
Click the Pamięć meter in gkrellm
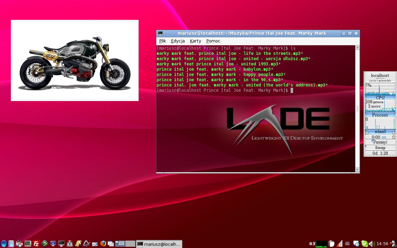[x=380, y=142]
